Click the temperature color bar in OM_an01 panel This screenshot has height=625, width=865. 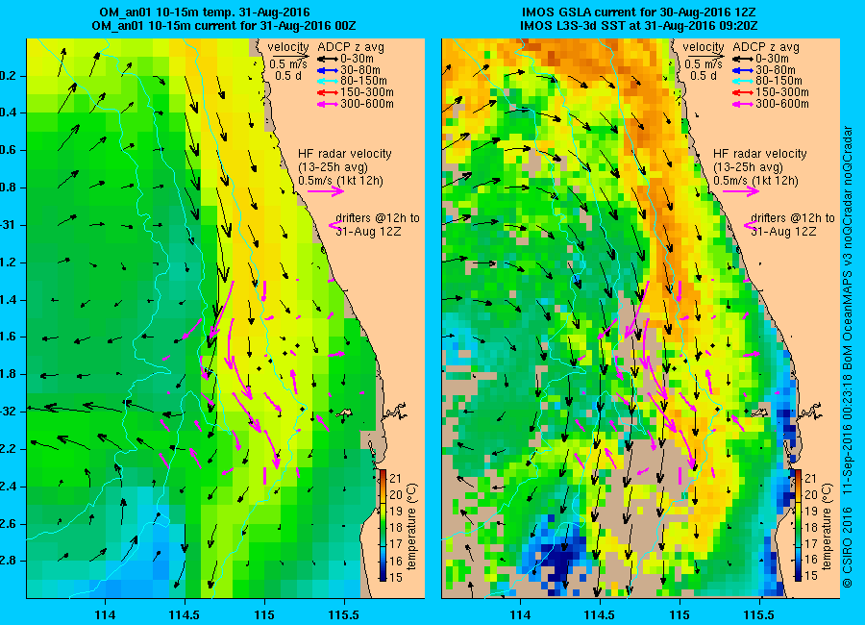coord(383,526)
